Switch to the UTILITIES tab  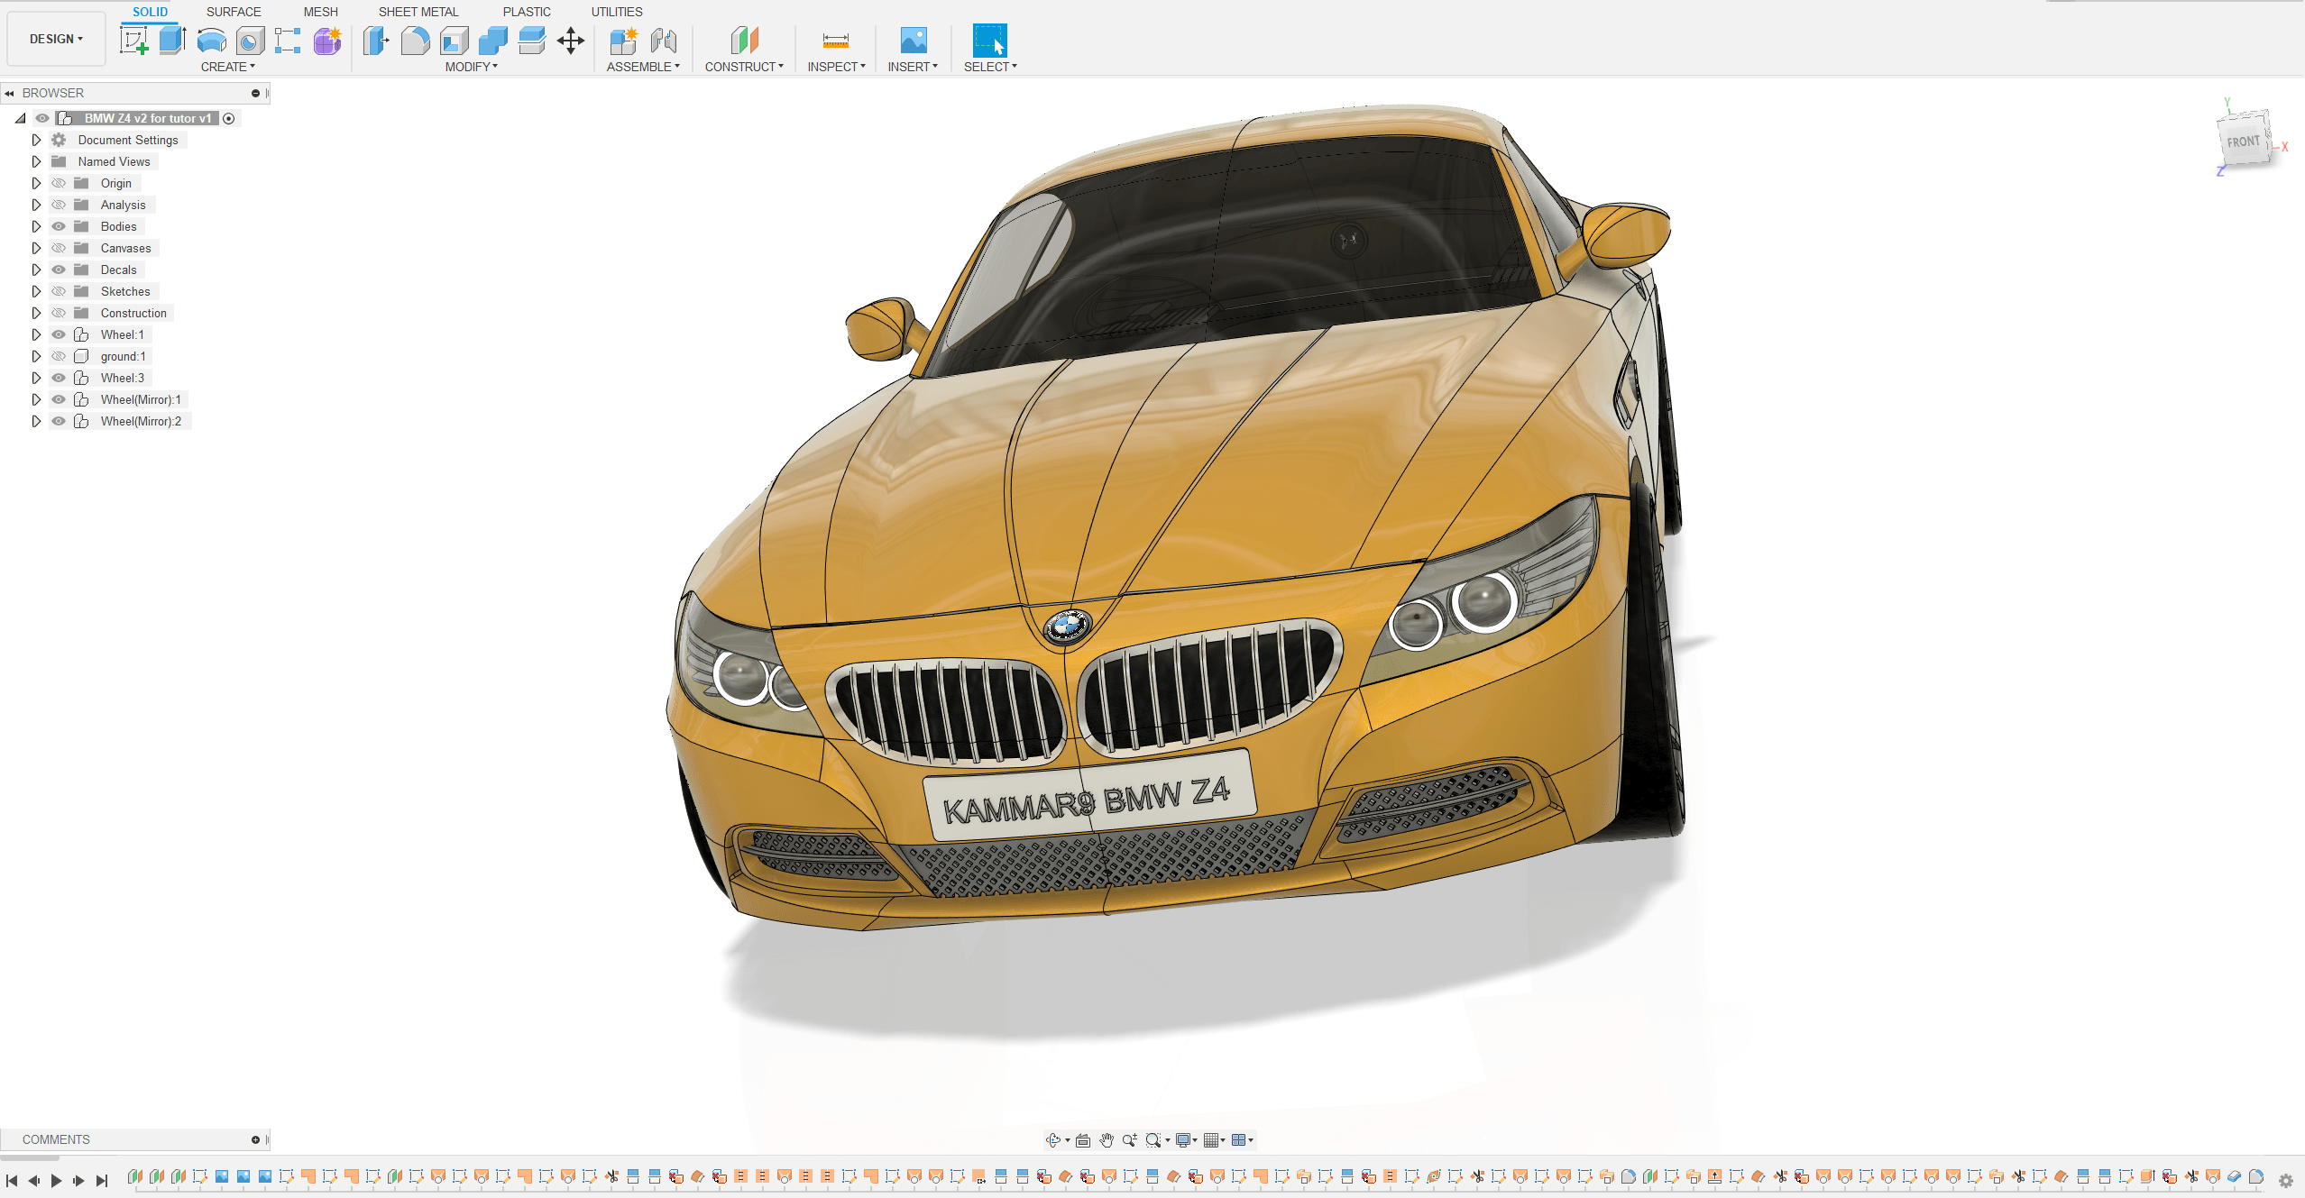[x=617, y=12]
